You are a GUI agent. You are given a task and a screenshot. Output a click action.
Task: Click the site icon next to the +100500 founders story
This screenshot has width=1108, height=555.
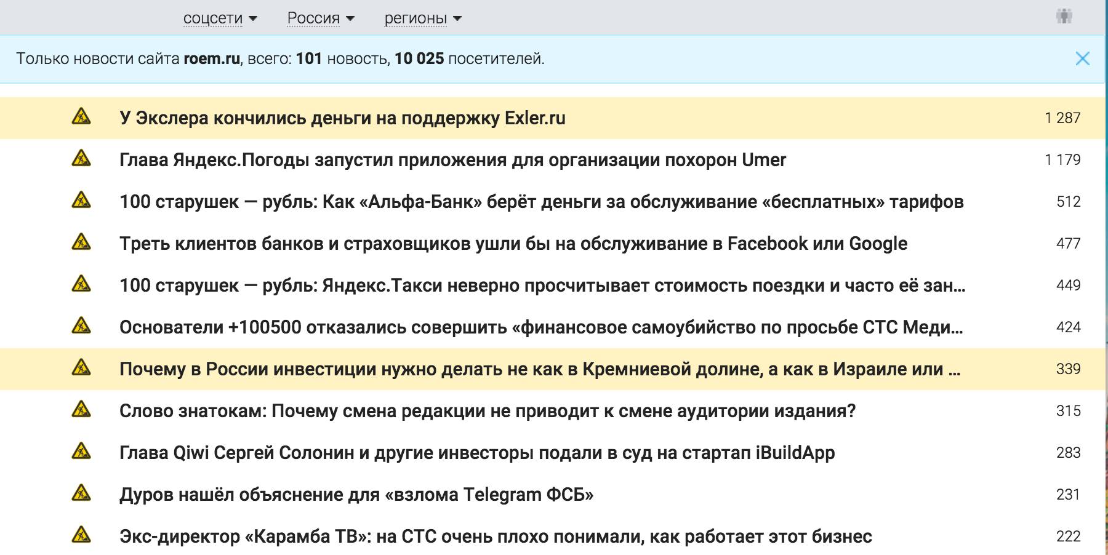[x=81, y=326]
